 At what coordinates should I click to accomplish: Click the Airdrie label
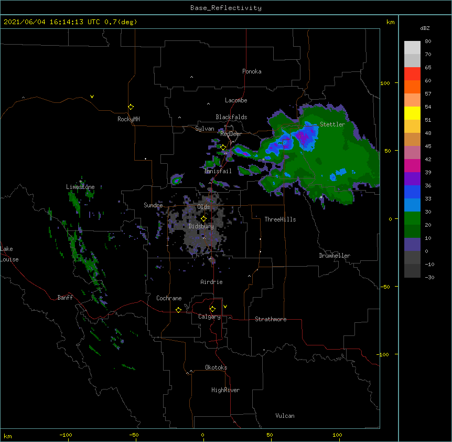(x=211, y=282)
